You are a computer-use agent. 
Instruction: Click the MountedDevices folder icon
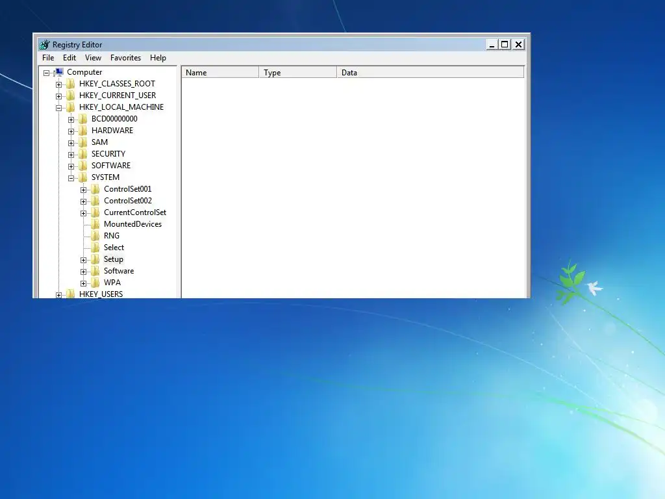tap(96, 224)
